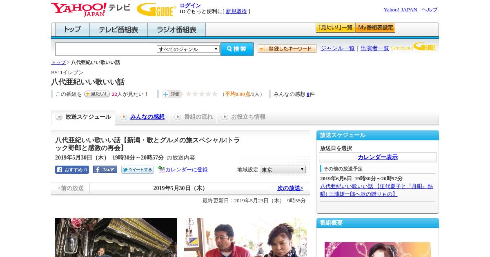The width and height of the screenshot is (490, 257).
Task: Open the 地域設定 東京 dropdown
Action: (x=283, y=169)
